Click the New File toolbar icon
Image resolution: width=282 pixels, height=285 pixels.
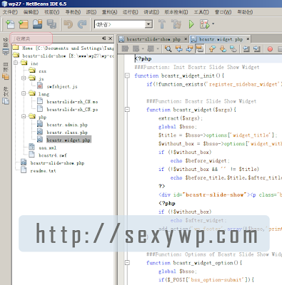coord(10,24)
